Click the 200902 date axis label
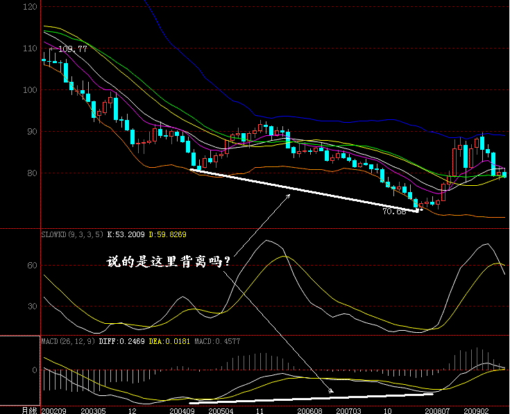Screen dimensions: 510x414 click(476, 411)
